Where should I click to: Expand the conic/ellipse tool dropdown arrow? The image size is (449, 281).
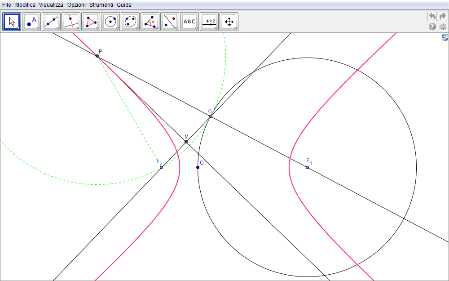[x=137, y=28]
